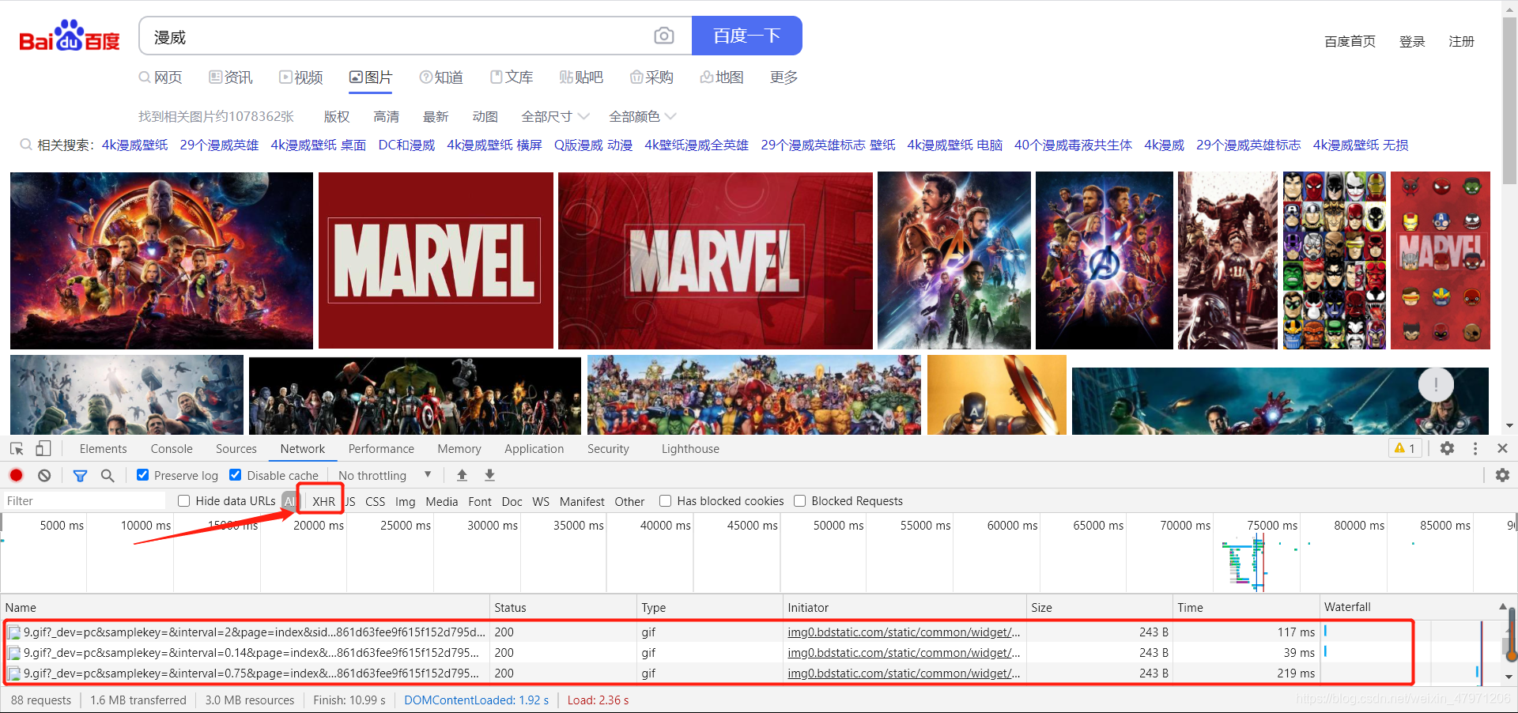Filter images by 高清 HD
Viewport: 1518px width, 713px height.
(x=386, y=117)
